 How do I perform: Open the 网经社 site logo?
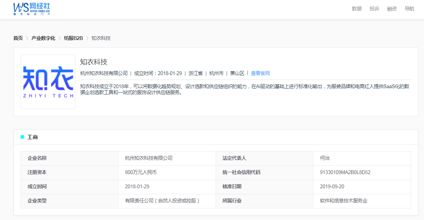(32, 9)
